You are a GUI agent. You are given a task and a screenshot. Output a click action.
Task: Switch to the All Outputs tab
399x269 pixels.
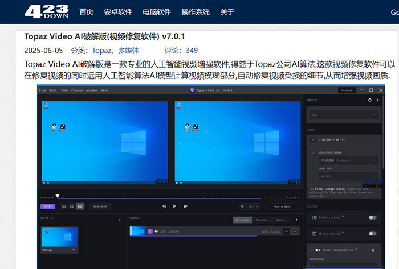tap(242, 220)
